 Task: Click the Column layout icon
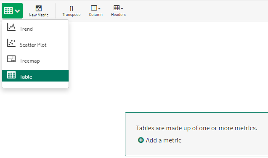pyautogui.click(x=94, y=8)
